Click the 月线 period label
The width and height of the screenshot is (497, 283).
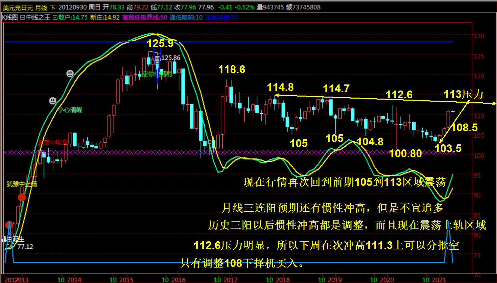click(42, 7)
